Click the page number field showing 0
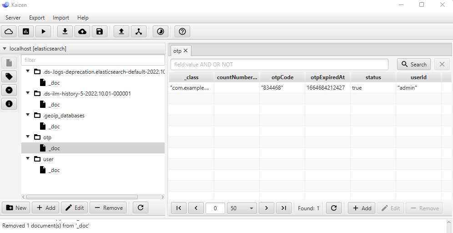 click(215, 208)
